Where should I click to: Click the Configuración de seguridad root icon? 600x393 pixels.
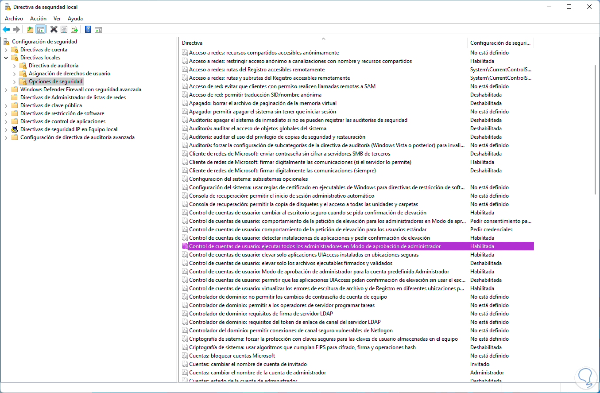pyautogui.click(x=6, y=42)
